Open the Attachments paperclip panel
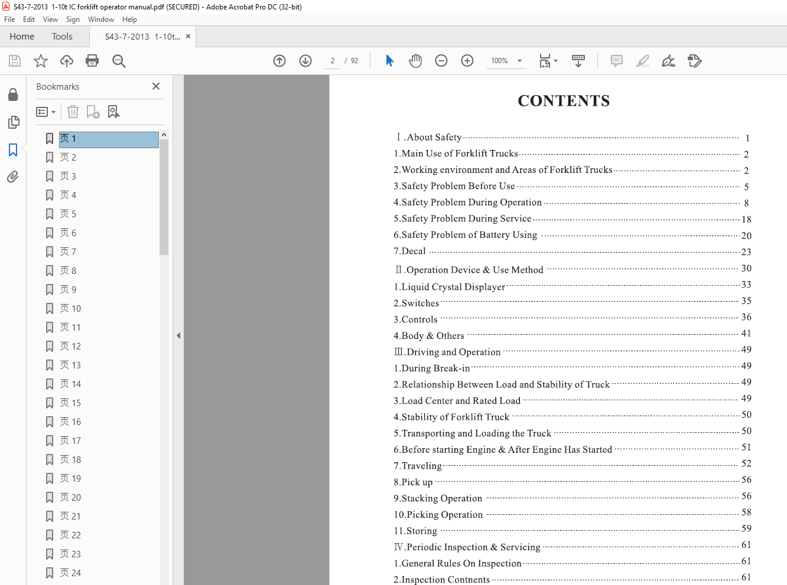This screenshot has width=787, height=585. [13, 177]
